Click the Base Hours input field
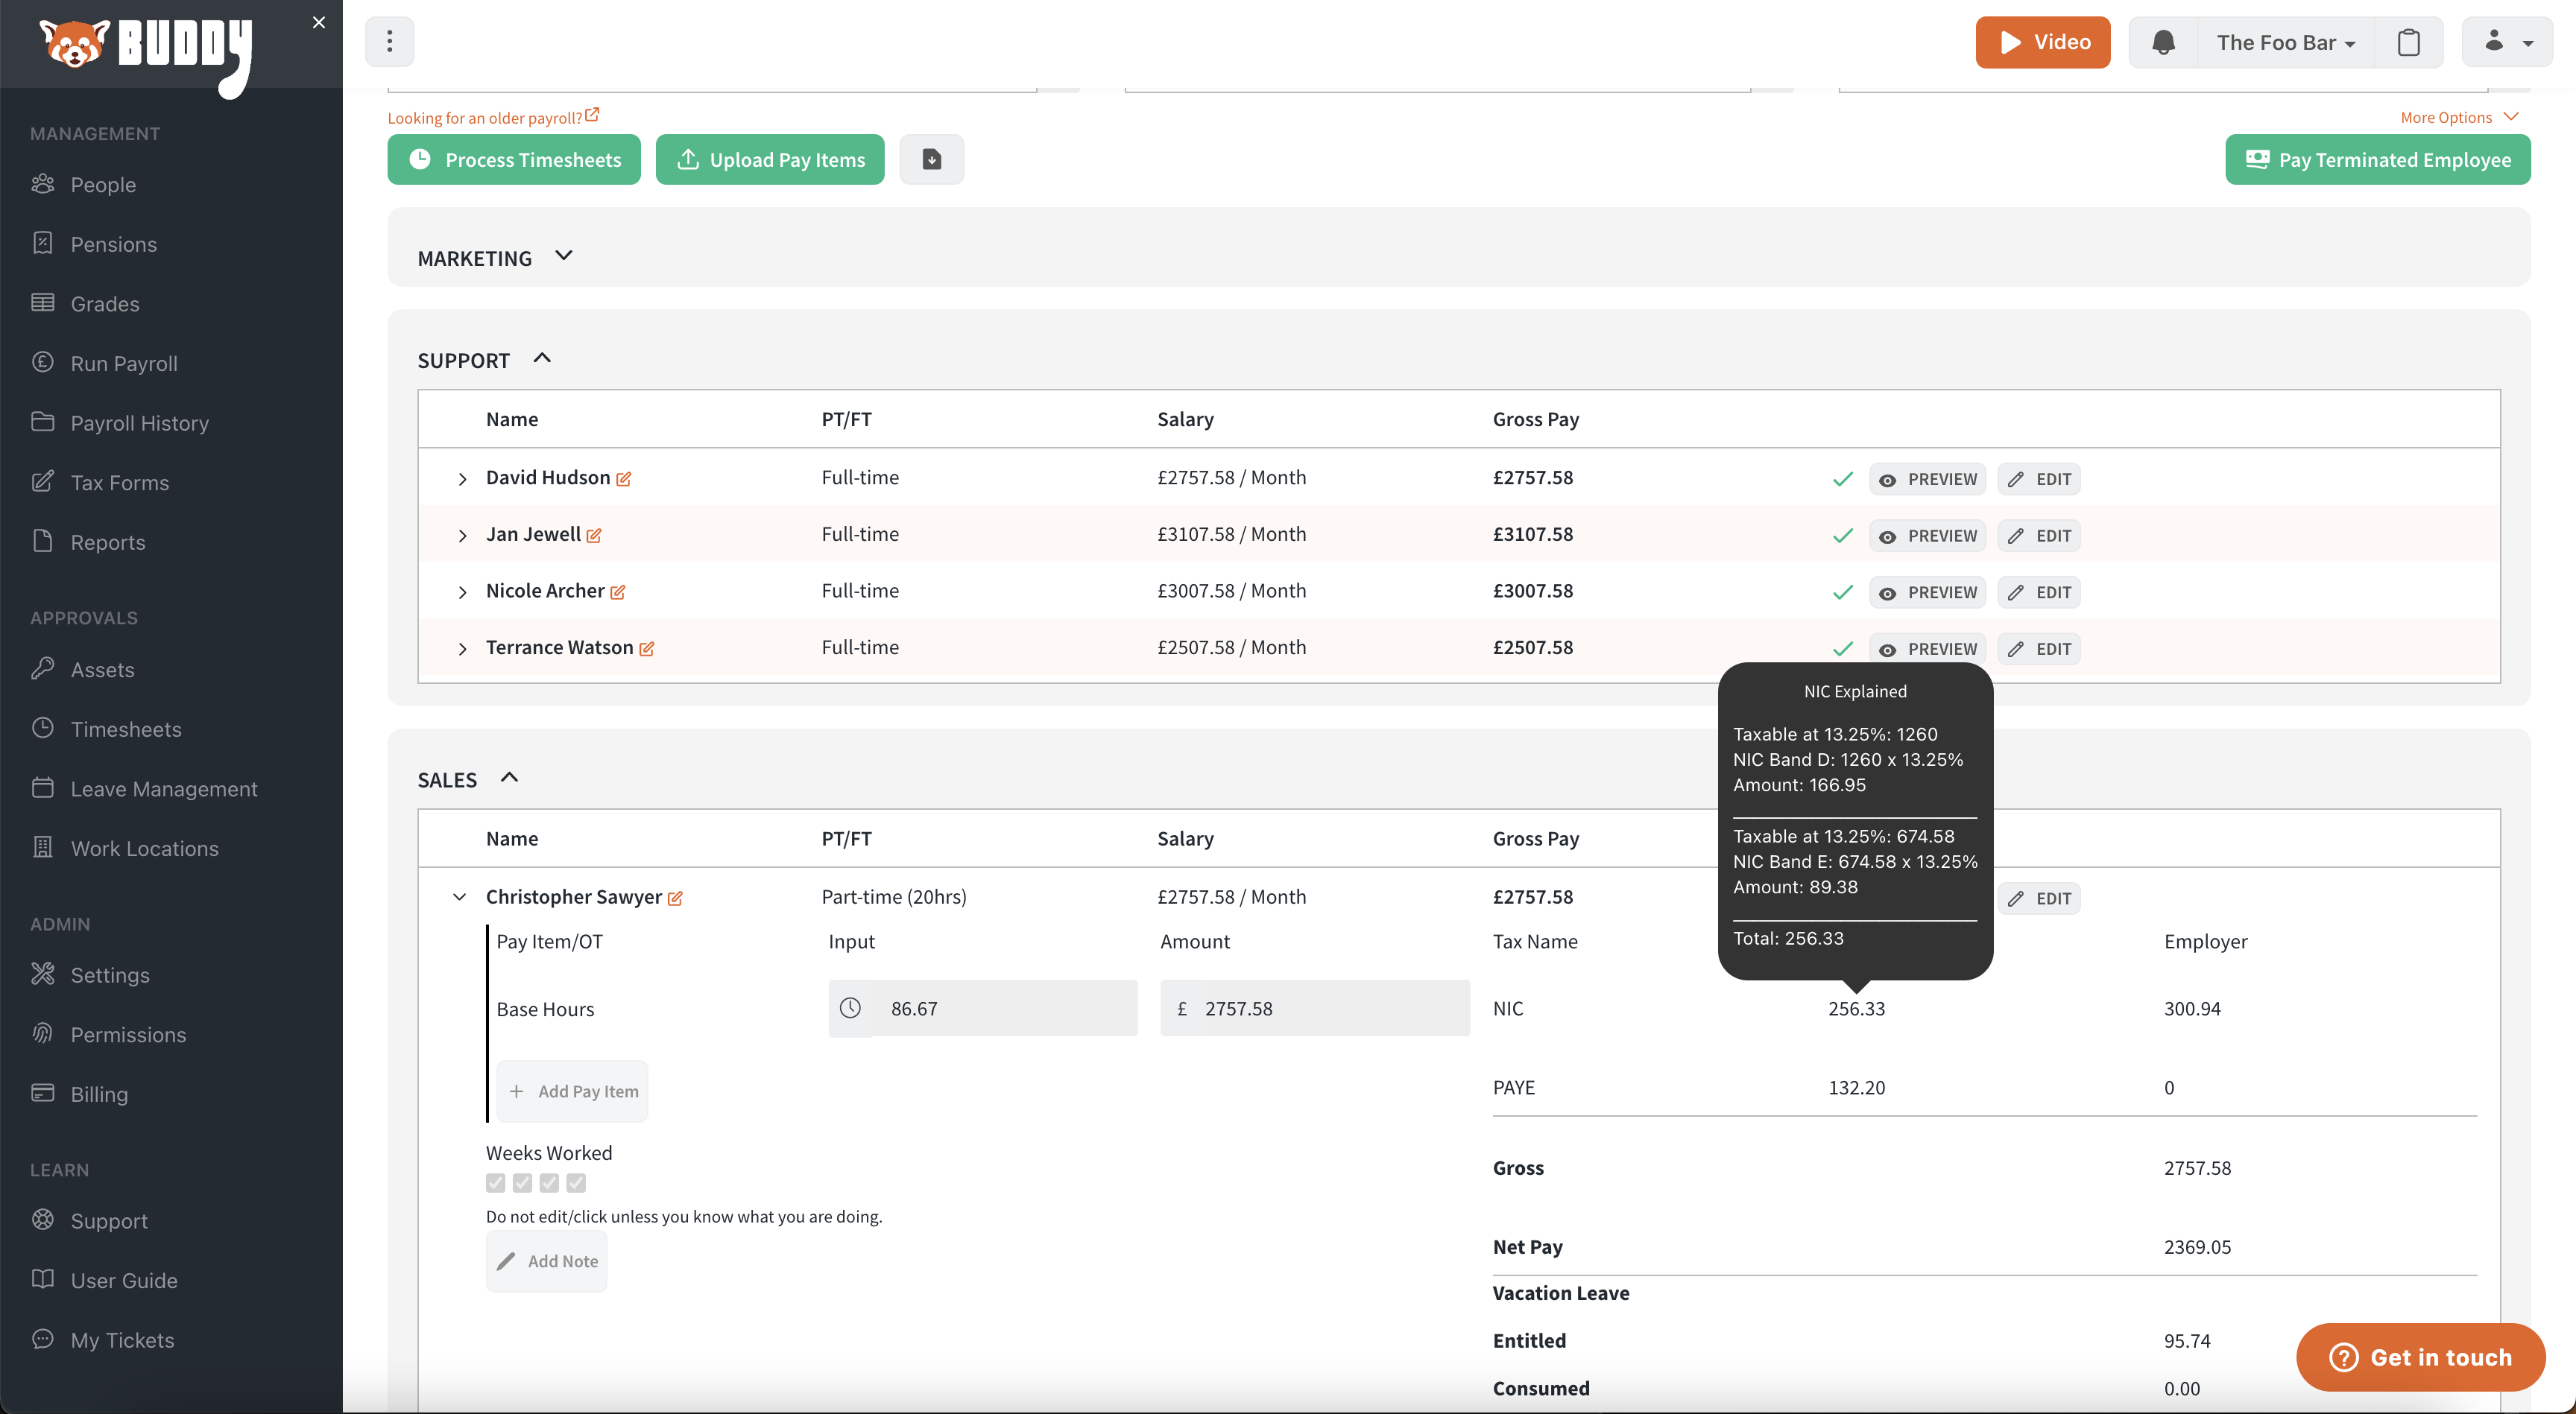 pos(983,1008)
